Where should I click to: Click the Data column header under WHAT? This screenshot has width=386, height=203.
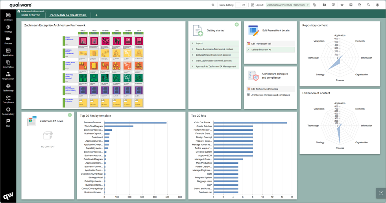(83, 33)
